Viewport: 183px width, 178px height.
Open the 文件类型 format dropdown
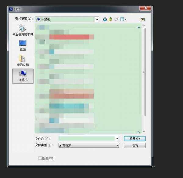click(117, 145)
